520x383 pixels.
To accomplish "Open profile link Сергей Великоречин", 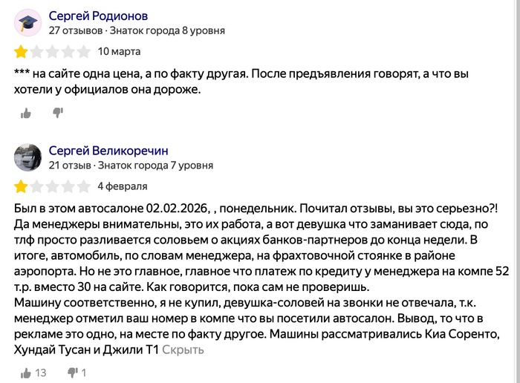I will tap(108, 151).
